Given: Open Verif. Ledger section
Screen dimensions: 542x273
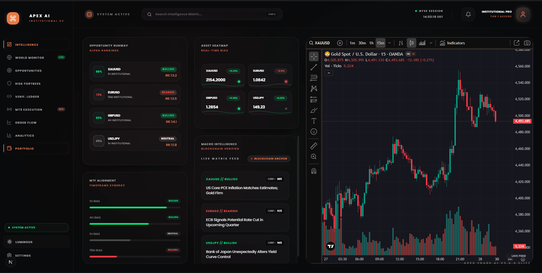Looking at the screenshot, I should coord(37,97).
